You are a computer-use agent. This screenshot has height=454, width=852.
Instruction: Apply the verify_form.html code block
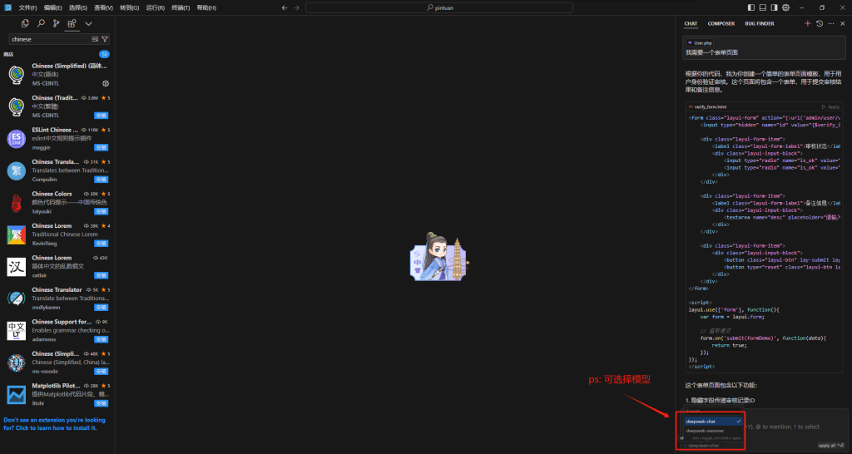pyautogui.click(x=831, y=107)
